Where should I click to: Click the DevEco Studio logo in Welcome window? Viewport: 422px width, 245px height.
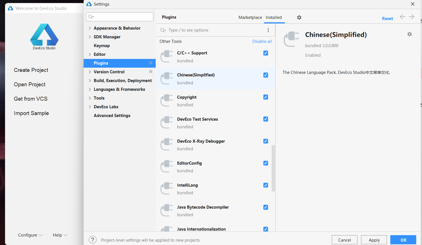click(44, 35)
